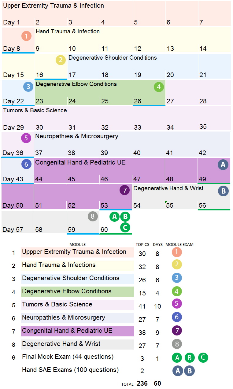233x389 pixels.
Task: Click Degenerative Elbow Conditions legend color bar
Action: (x=77, y=291)
